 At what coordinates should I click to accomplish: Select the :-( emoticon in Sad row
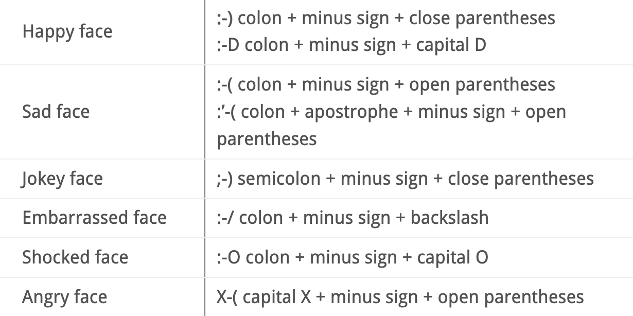[x=225, y=85]
